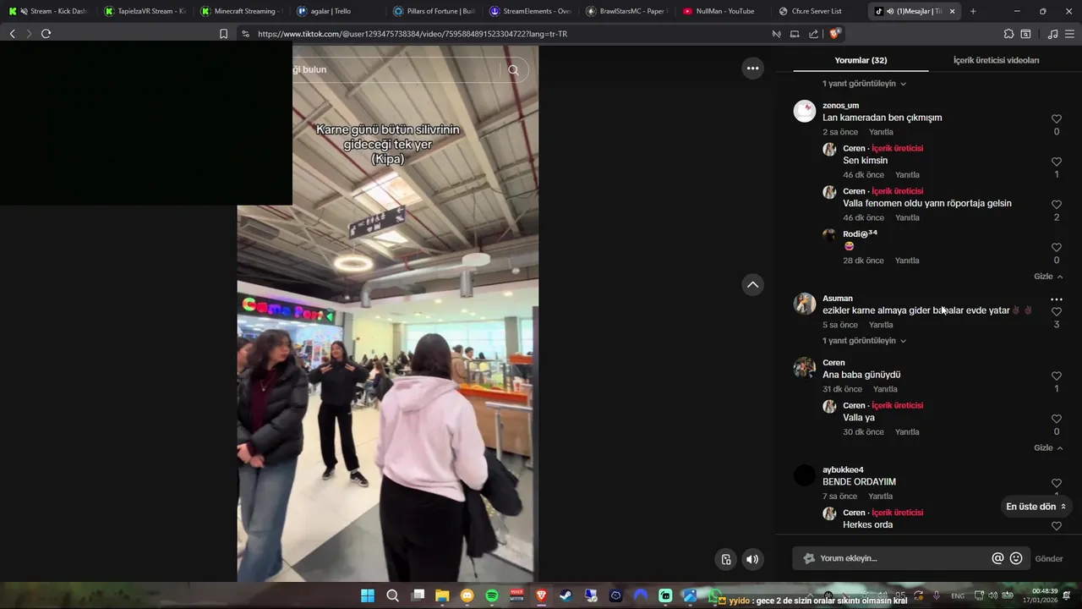Expand '1 yanıt görüntüleyin' above zenos_um
Image resolution: width=1082 pixels, height=609 pixels.
[x=864, y=84]
